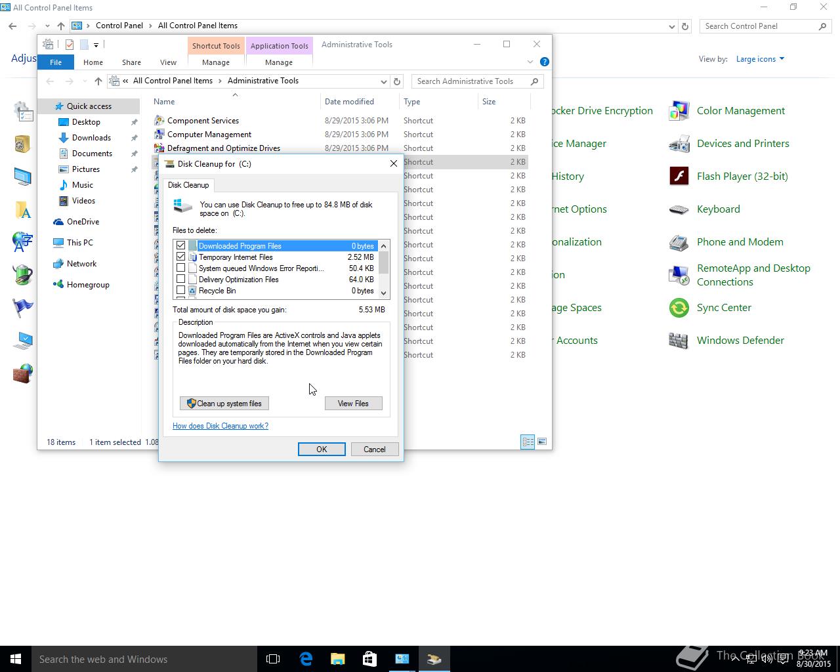The width and height of the screenshot is (840, 672).
Task: Switch to large thumbnails view icon
Action: tap(542, 442)
